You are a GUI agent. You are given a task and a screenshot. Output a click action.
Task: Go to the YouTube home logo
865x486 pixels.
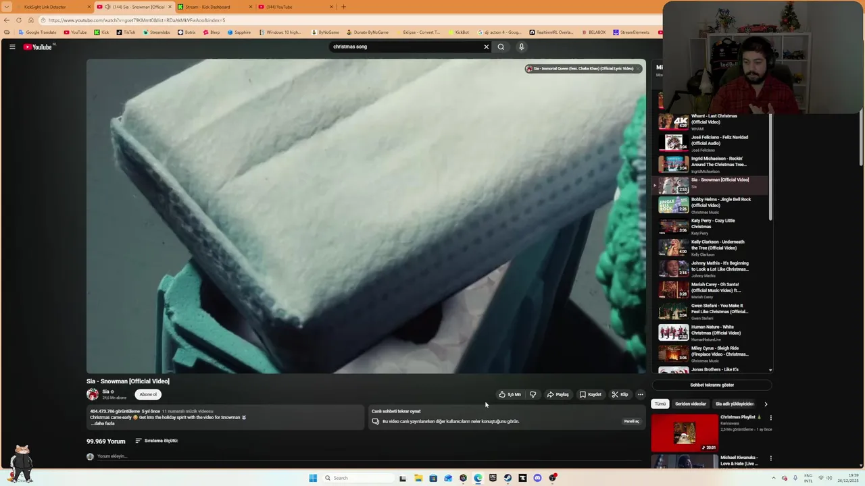pyautogui.click(x=38, y=47)
